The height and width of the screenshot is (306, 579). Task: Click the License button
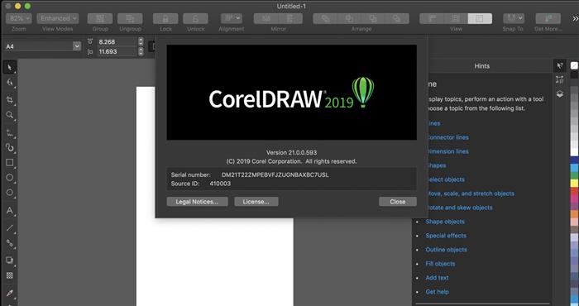256,202
